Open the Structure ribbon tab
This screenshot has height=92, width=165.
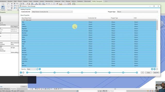[x=10, y=1]
